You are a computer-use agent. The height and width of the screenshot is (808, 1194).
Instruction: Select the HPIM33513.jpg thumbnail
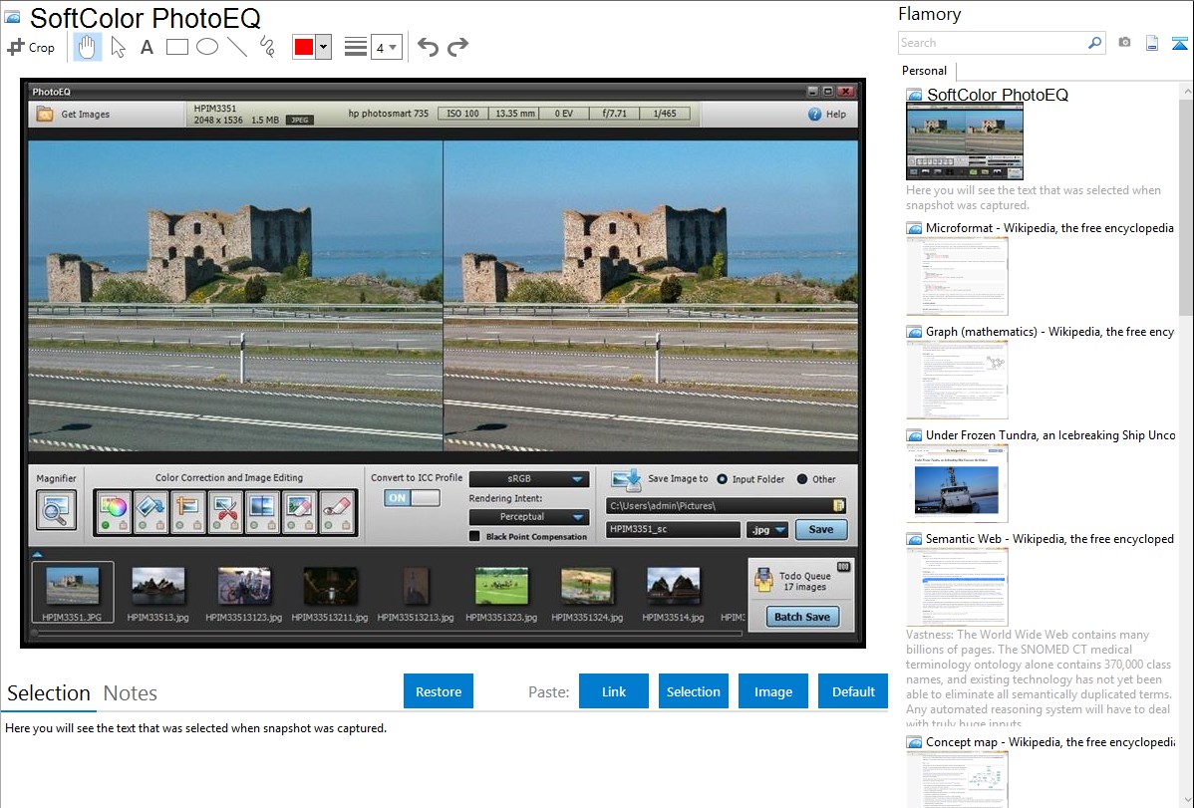tap(157, 594)
